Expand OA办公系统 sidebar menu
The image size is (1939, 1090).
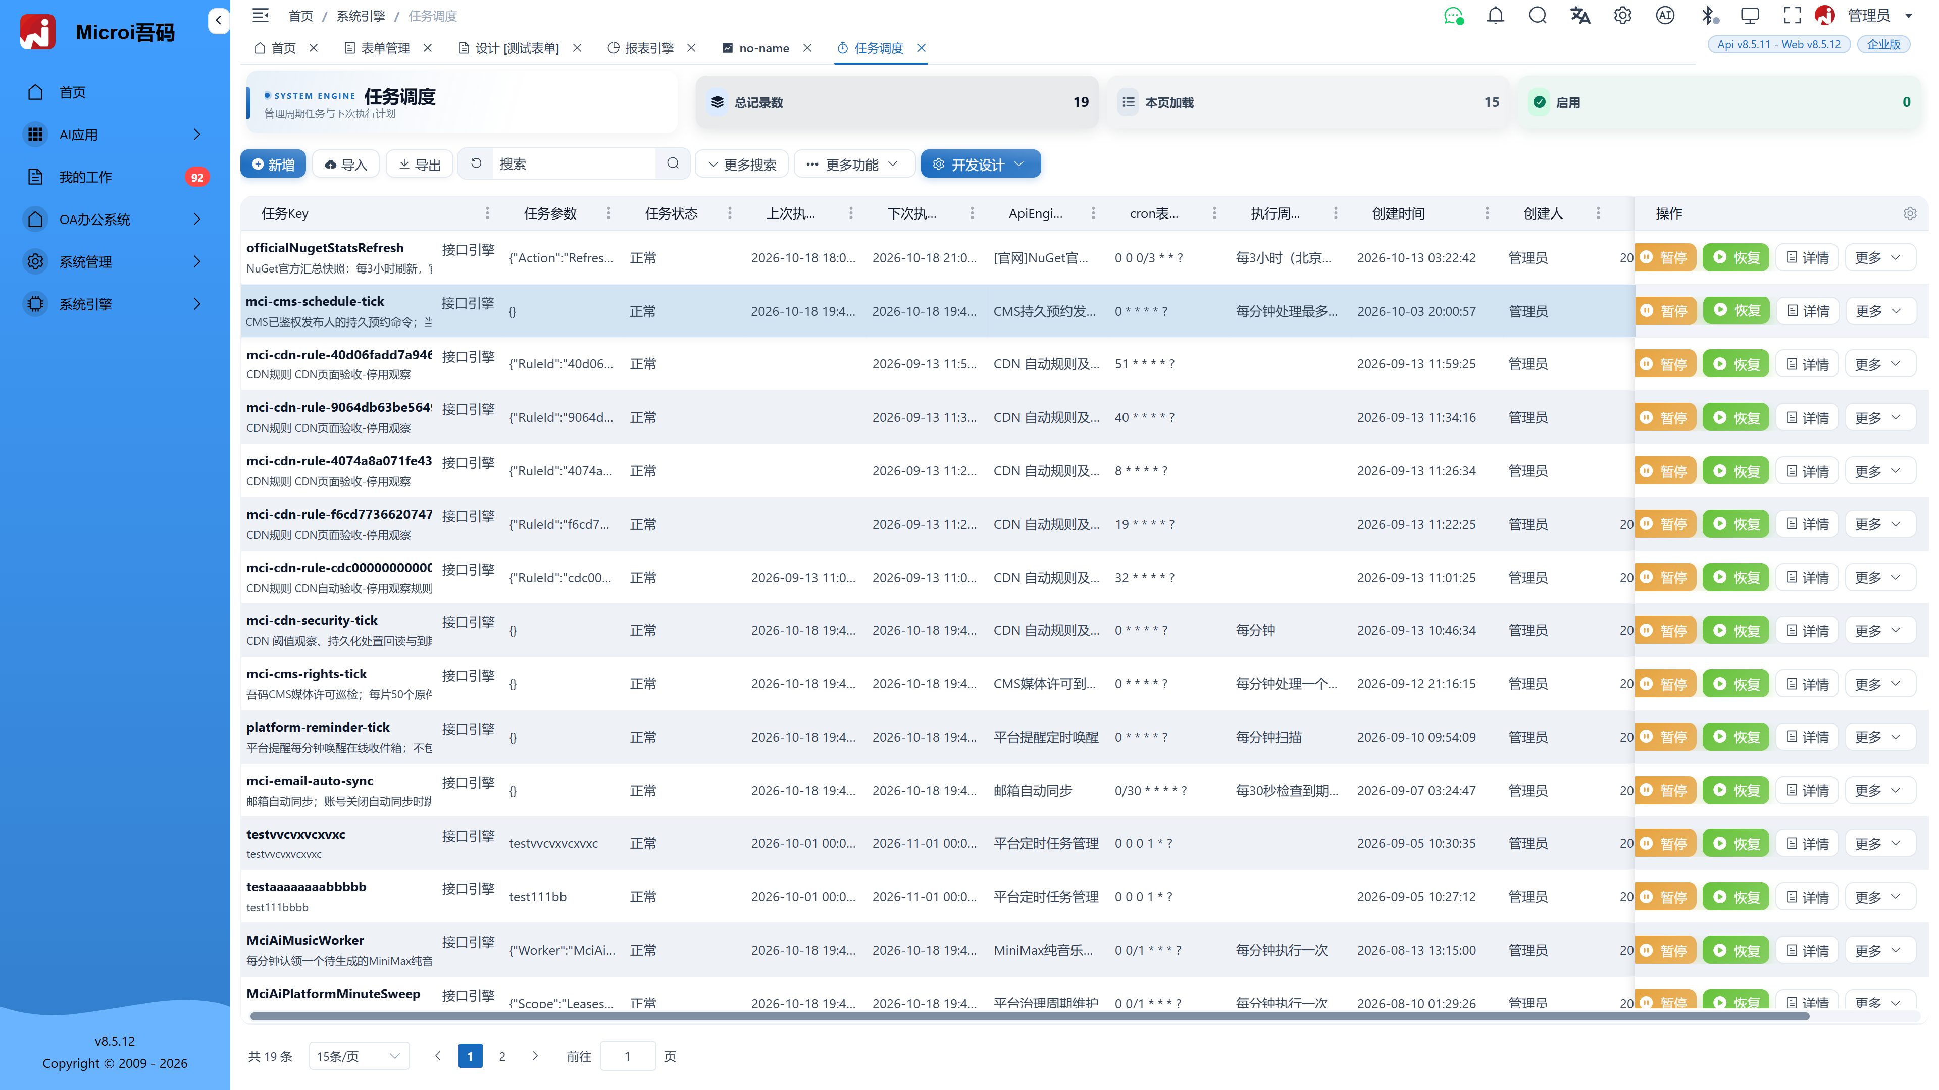click(115, 220)
